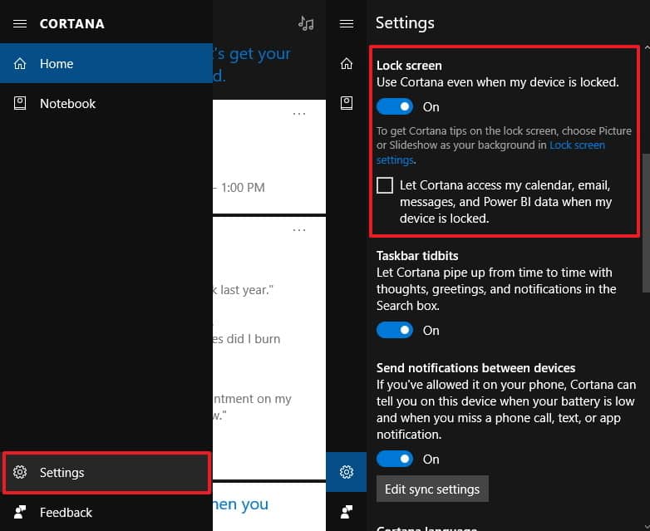The height and width of the screenshot is (531, 650).
Task: Select Home in the Cortana menu
Action: (x=106, y=63)
